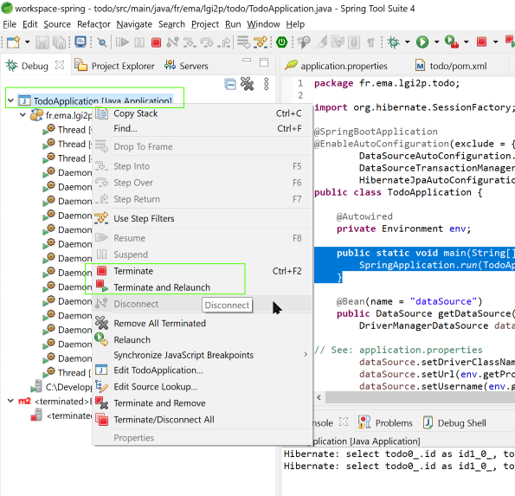The width and height of the screenshot is (515, 496).
Task: Click the editor horizontal scrollbar left arrow
Action: tap(319, 397)
